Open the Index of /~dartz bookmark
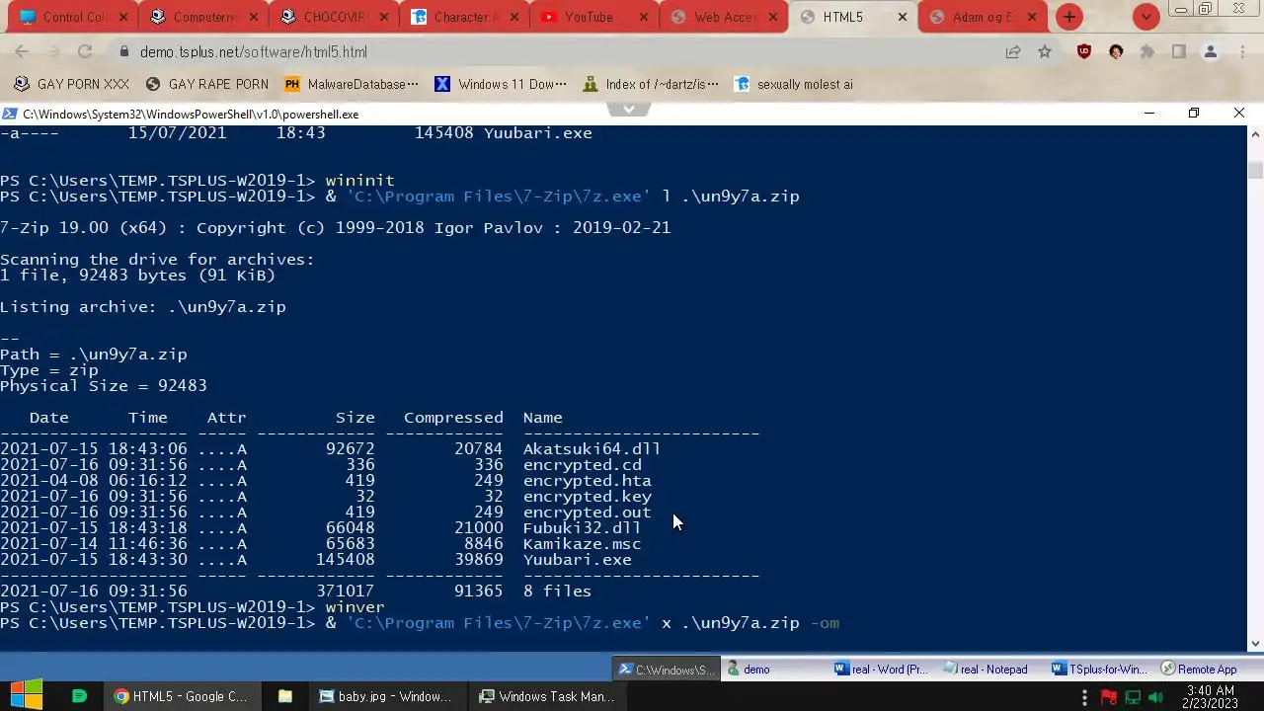 651,84
